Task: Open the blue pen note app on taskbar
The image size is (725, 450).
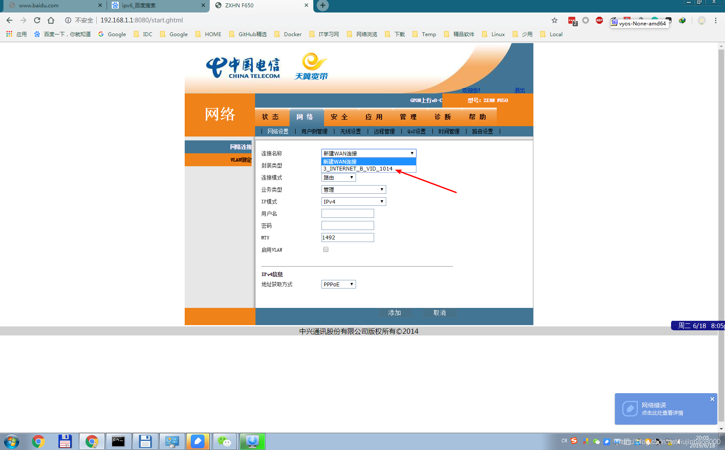Action: [x=198, y=441]
